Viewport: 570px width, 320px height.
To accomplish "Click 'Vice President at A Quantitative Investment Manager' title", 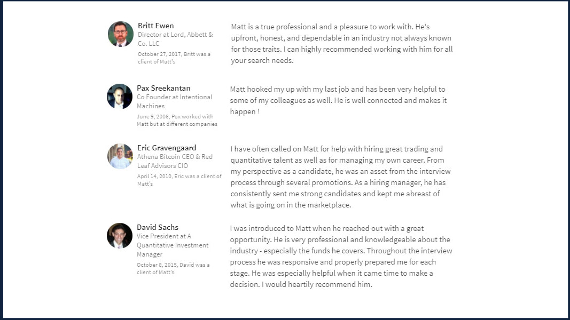I will point(173,245).
